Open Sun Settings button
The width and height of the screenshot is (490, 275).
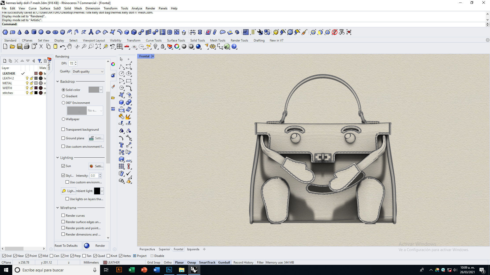96,166
